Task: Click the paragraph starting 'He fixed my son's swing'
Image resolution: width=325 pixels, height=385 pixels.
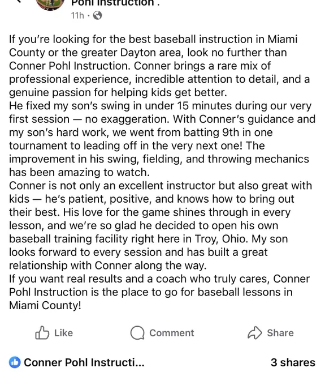Action: 162,139
